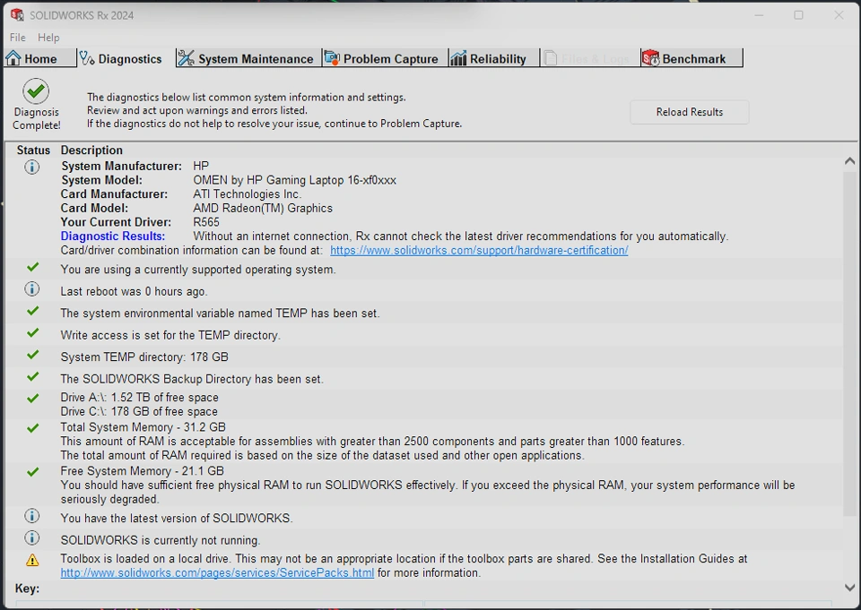Click the Home tab house icon

point(13,58)
